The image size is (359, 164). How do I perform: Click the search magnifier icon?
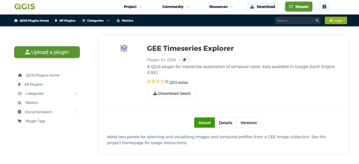(x=317, y=21)
